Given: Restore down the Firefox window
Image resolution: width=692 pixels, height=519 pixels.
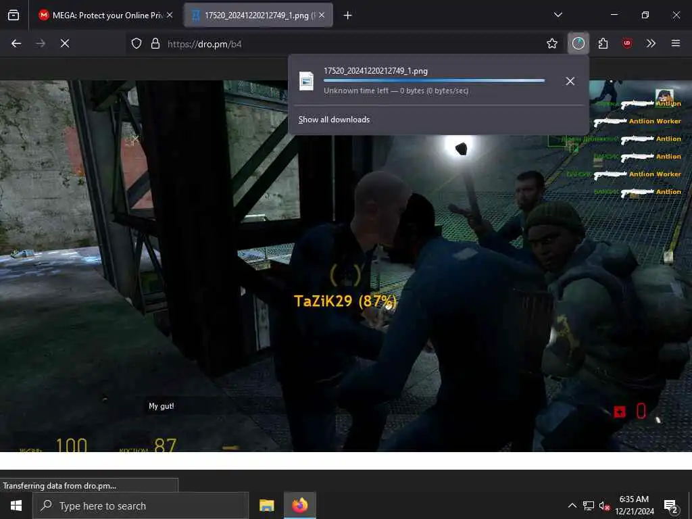Looking at the screenshot, I should (x=645, y=15).
